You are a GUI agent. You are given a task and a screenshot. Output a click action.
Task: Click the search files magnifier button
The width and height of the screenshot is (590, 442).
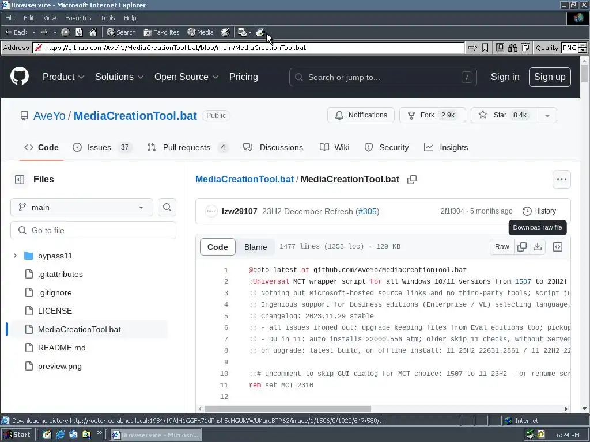pyautogui.click(x=167, y=207)
